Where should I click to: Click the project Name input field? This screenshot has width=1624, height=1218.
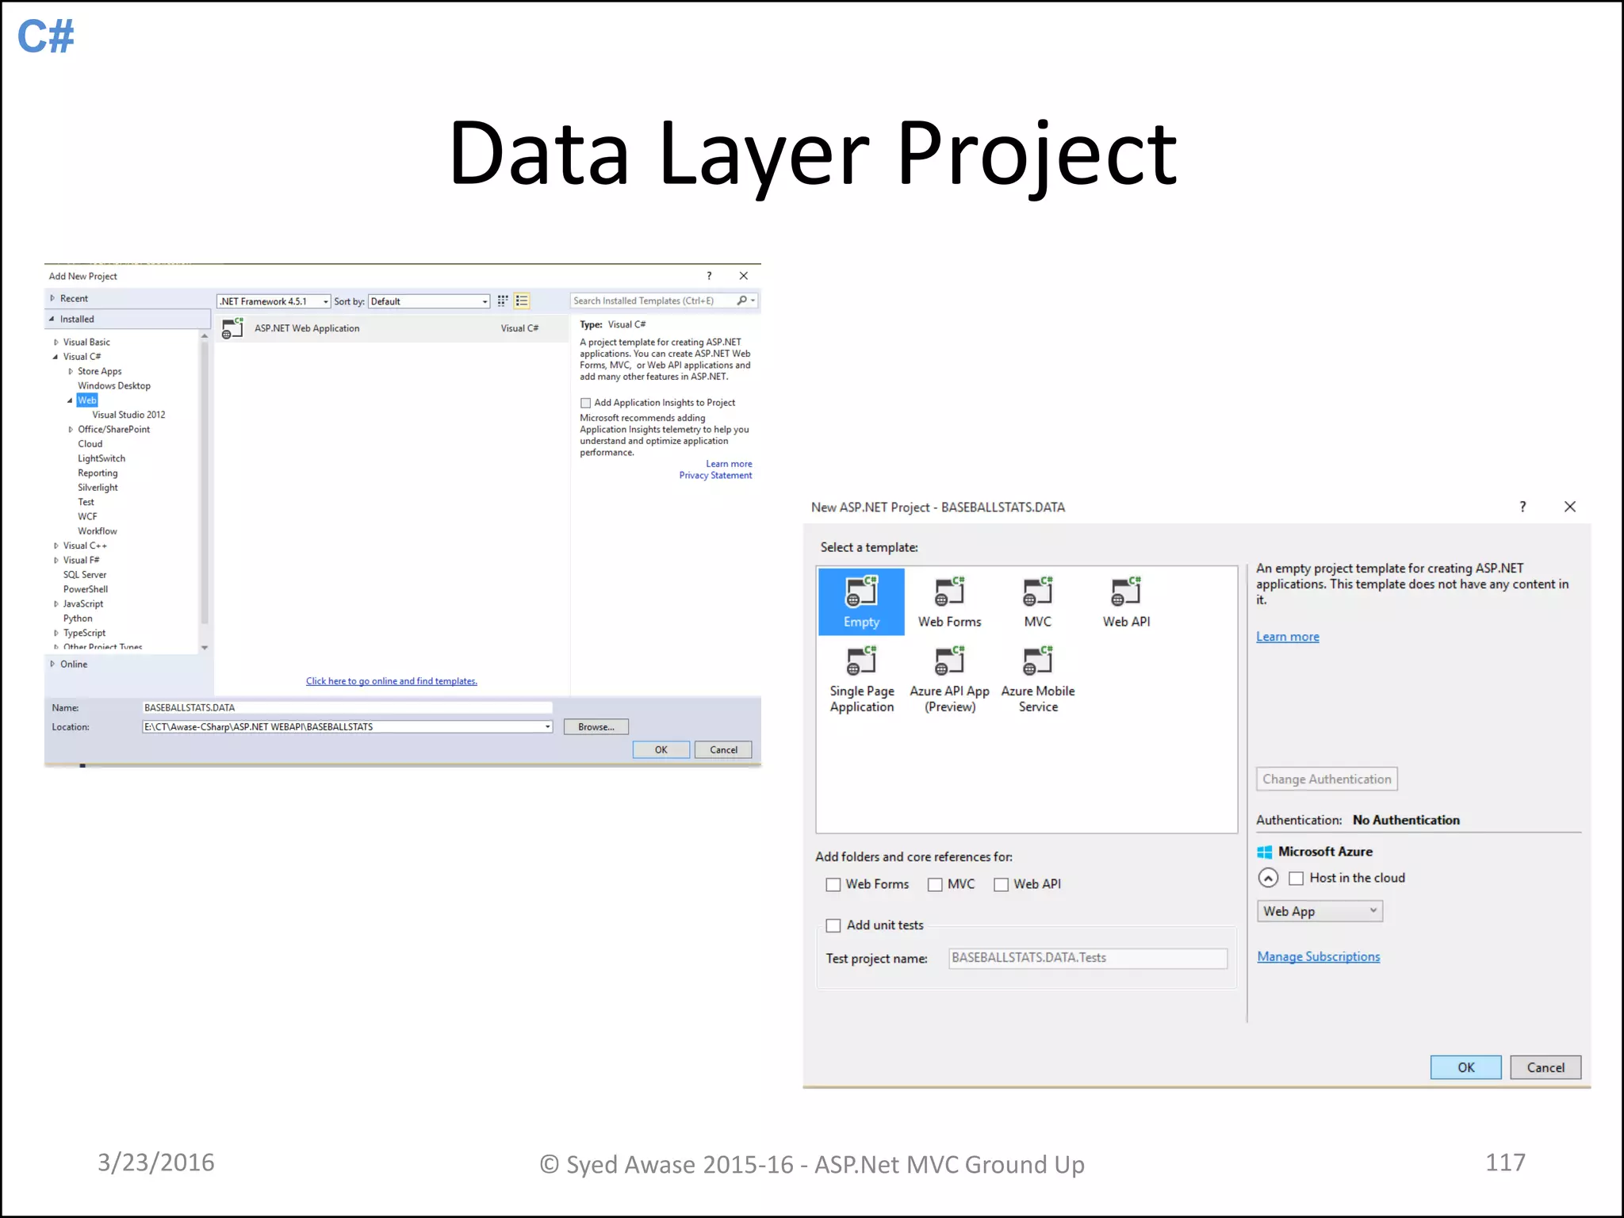tap(347, 708)
